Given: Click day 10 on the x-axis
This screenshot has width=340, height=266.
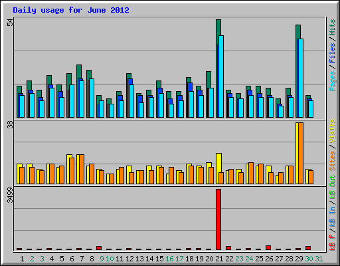Looking at the screenshot, I should click(x=110, y=259).
